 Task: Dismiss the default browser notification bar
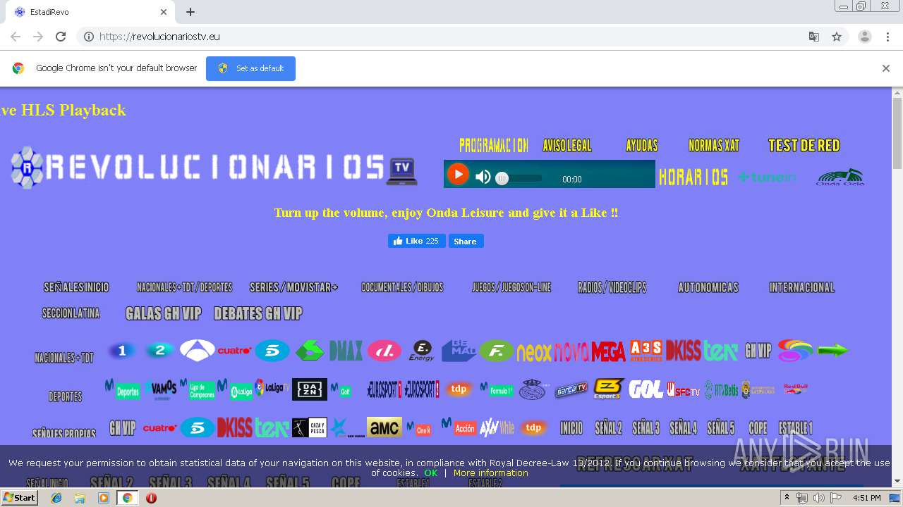[886, 68]
